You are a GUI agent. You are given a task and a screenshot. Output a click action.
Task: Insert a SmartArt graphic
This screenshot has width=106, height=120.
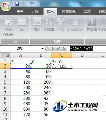point(75,24)
